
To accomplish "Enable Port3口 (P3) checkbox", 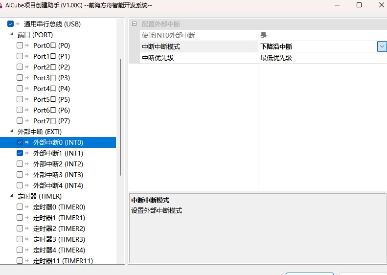I will [x=20, y=78].
